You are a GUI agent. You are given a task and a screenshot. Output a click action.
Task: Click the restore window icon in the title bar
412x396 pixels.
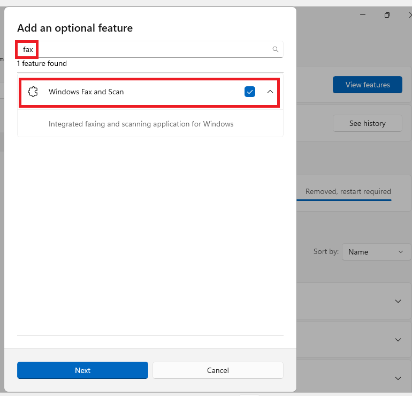387,15
